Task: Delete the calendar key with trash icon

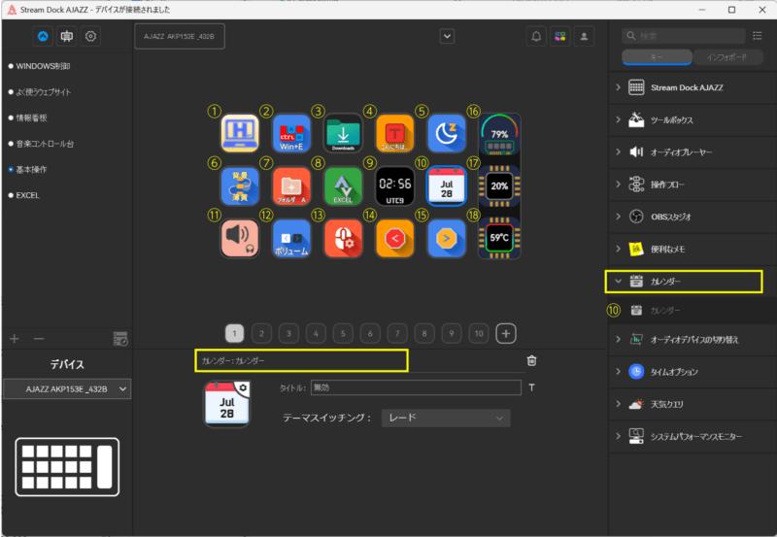Action: (x=531, y=360)
